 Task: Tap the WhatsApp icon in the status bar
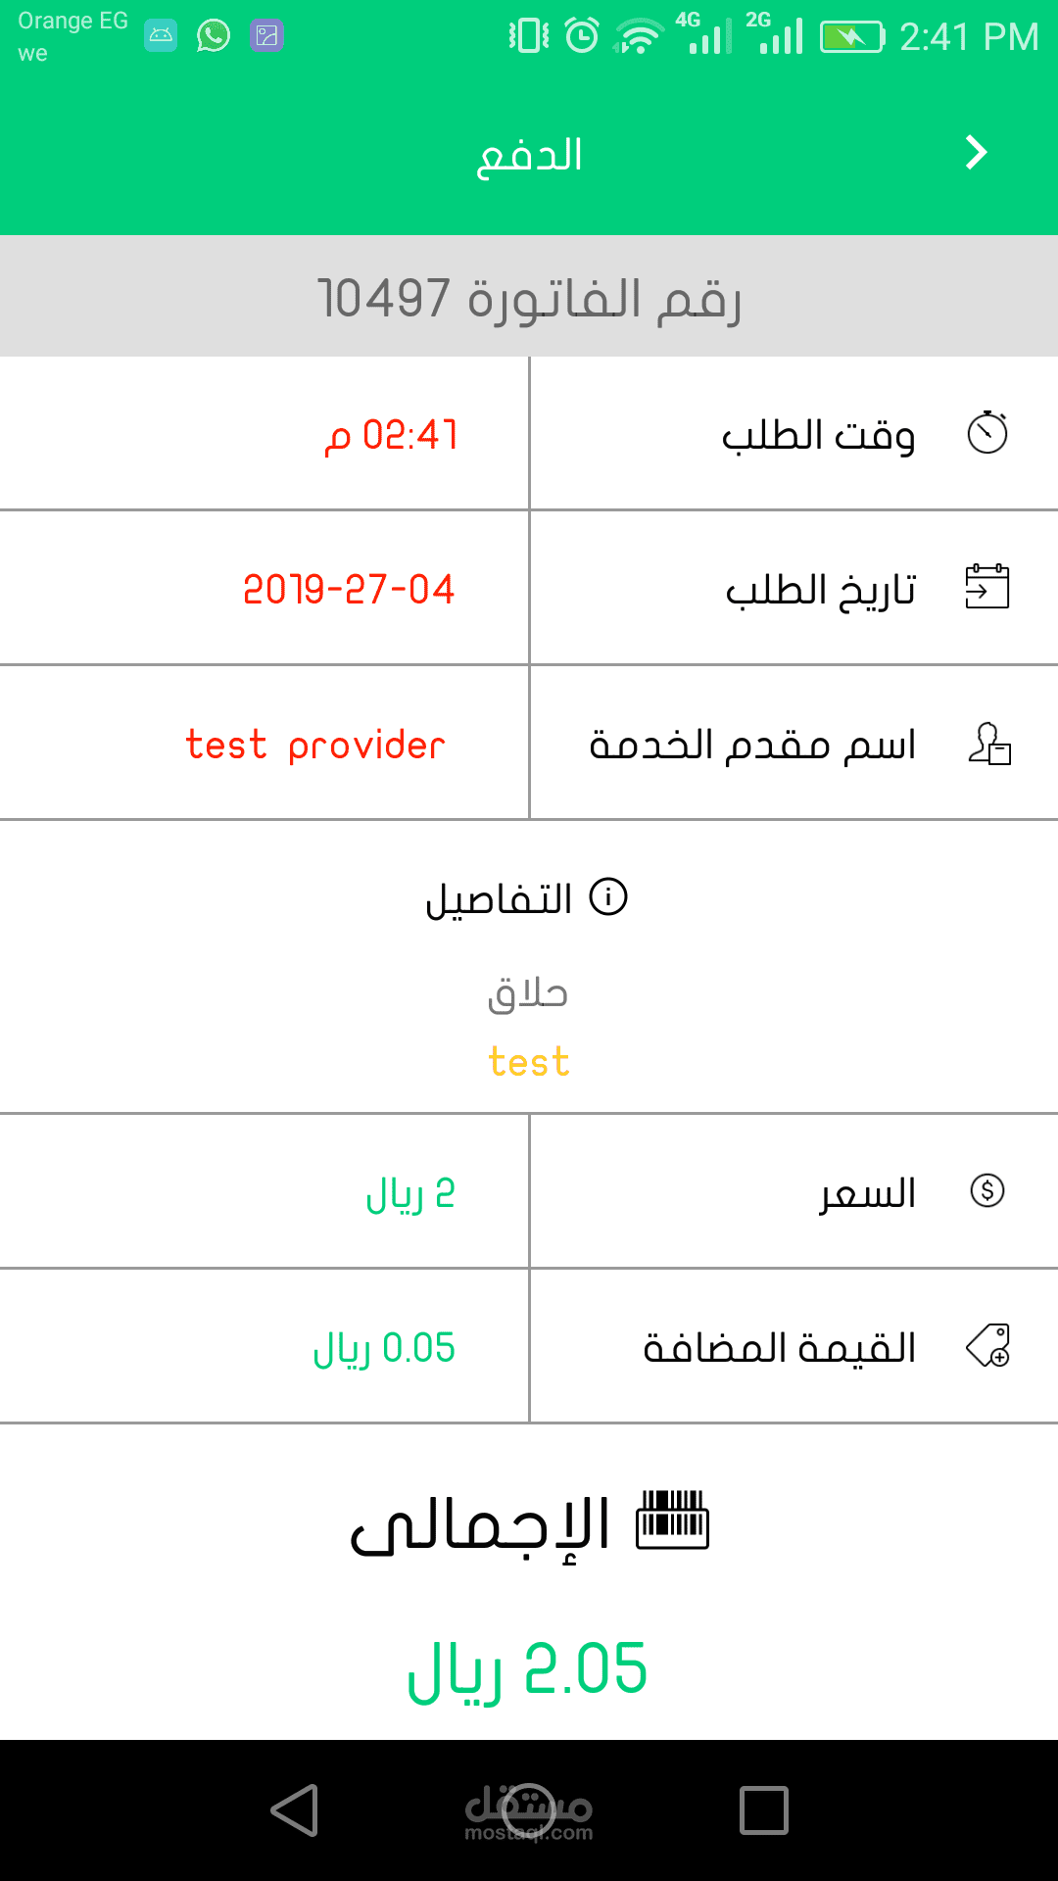tap(214, 36)
